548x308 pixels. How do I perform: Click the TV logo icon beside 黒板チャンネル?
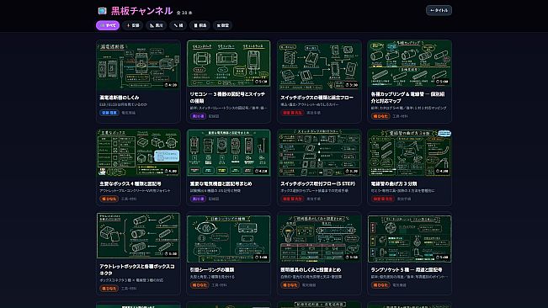[102, 11]
